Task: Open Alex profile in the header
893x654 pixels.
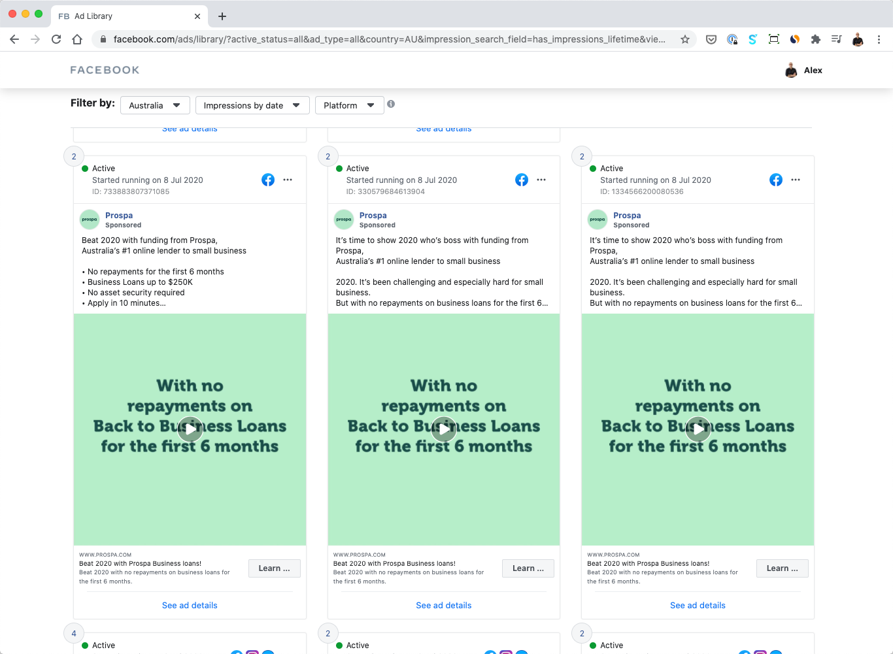Action: click(803, 71)
